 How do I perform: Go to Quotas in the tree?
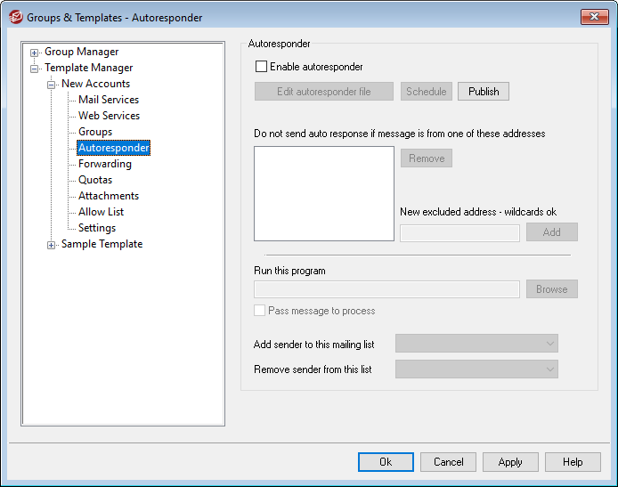(95, 180)
